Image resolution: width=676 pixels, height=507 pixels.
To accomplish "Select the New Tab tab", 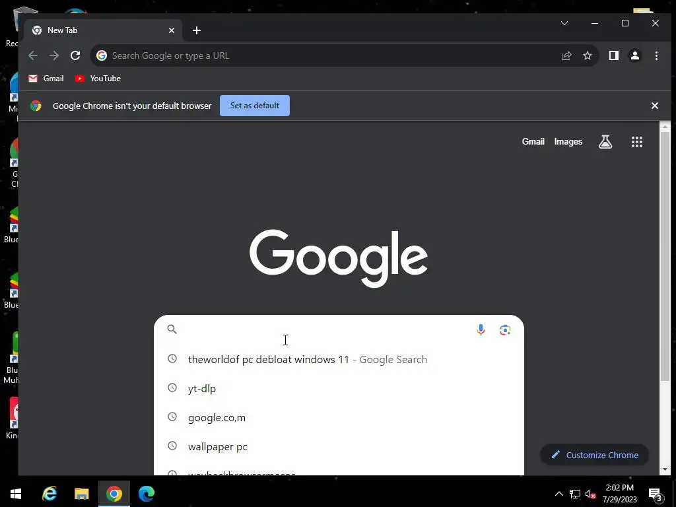I will [x=104, y=30].
